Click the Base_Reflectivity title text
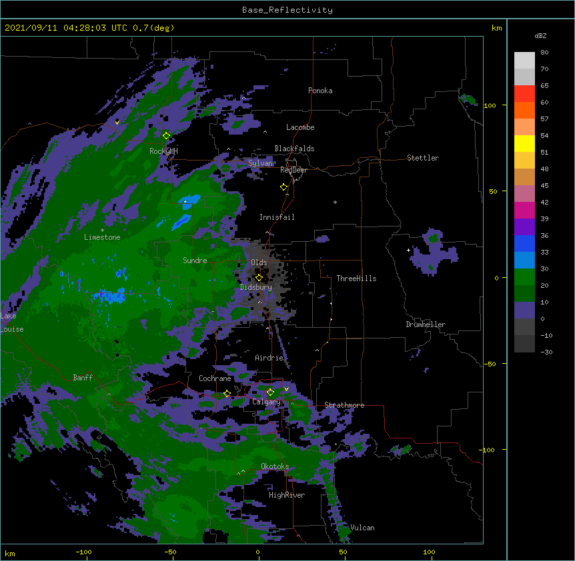The width and height of the screenshot is (575, 561). (x=287, y=10)
